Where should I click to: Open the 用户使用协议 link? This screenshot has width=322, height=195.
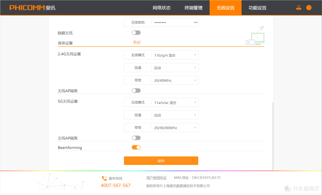(x=156, y=177)
